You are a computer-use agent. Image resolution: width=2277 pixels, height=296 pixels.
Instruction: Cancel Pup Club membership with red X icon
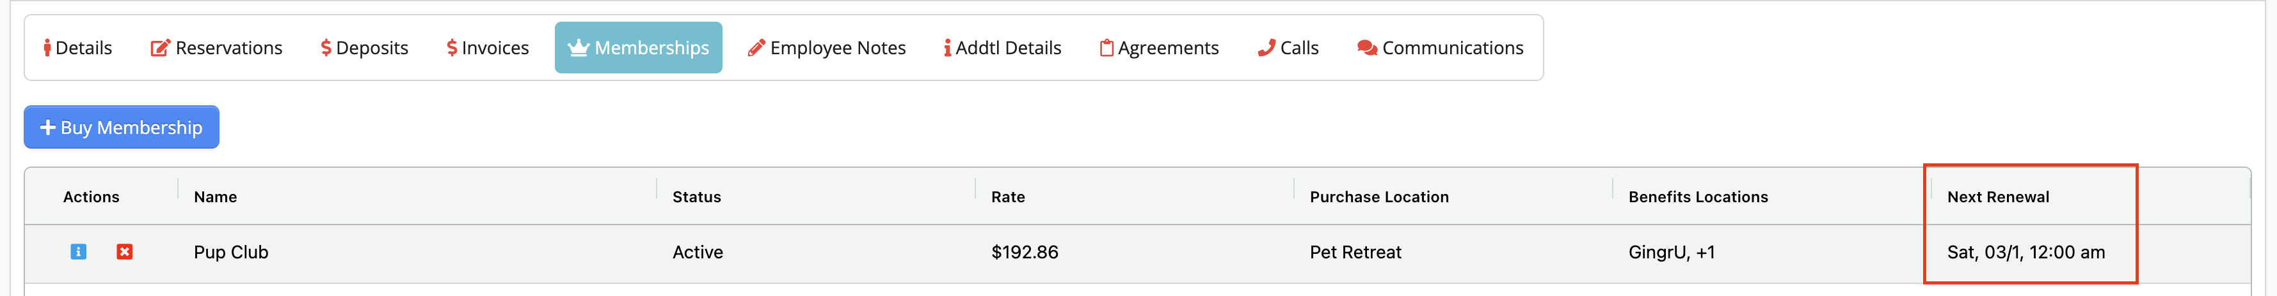[x=125, y=252]
